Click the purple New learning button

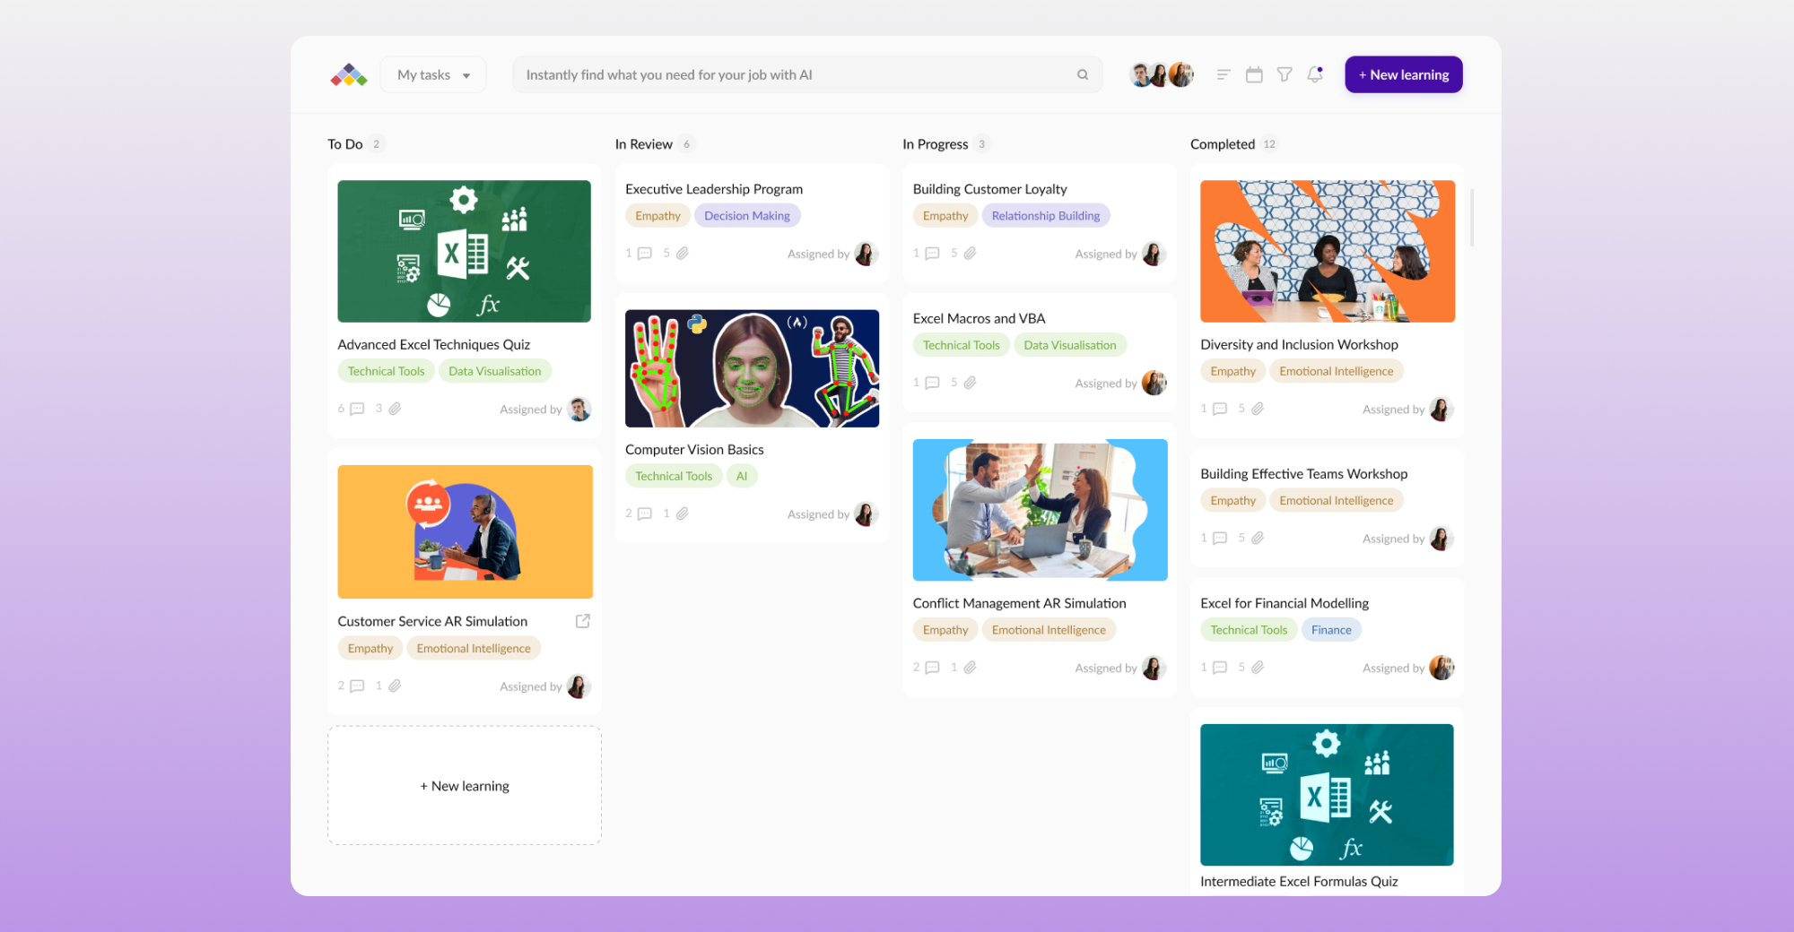(x=1404, y=75)
